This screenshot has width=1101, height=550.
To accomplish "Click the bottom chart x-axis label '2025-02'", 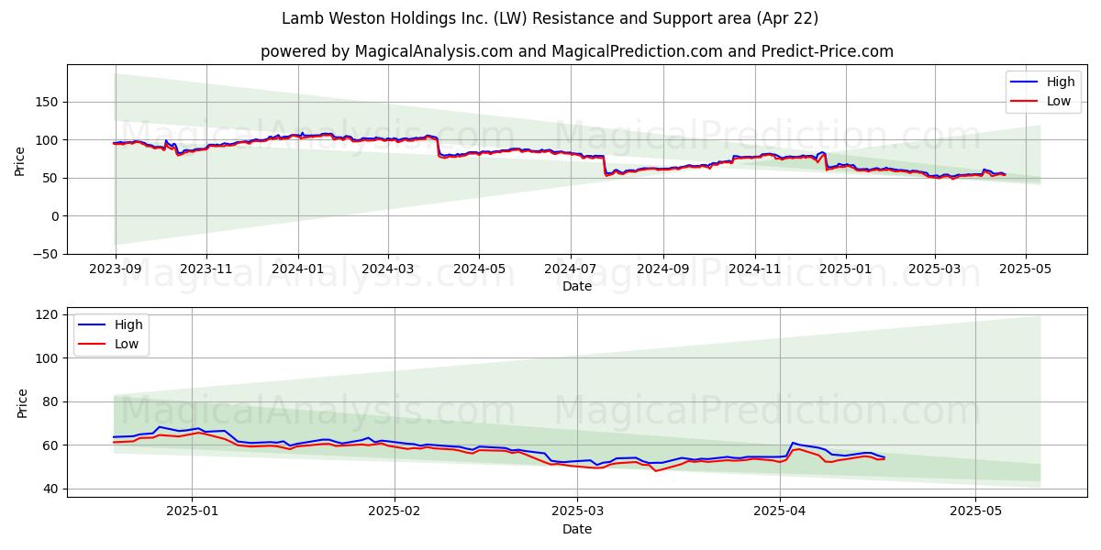I will pos(395,511).
